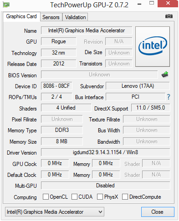Take a screenshot with the camera icon
This screenshot has width=179, height=221.
(169, 16)
